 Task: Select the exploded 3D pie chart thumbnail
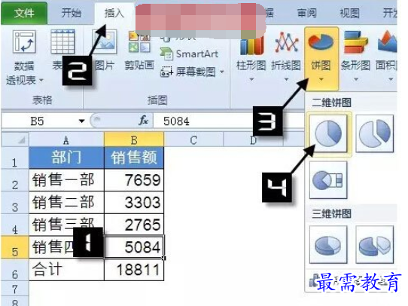(x=374, y=245)
